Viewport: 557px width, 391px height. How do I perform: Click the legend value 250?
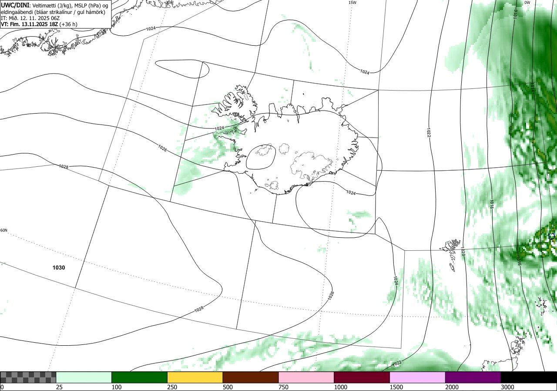pyautogui.click(x=172, y=387)
